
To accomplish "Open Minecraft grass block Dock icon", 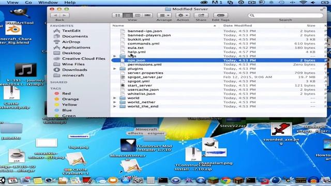I will point(213,180).
